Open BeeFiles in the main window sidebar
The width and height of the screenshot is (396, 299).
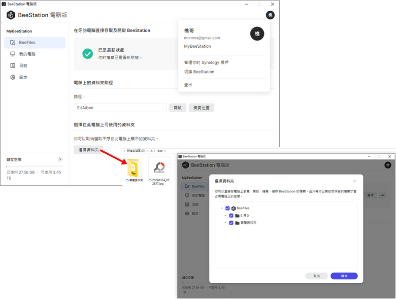tap(35, 43)
